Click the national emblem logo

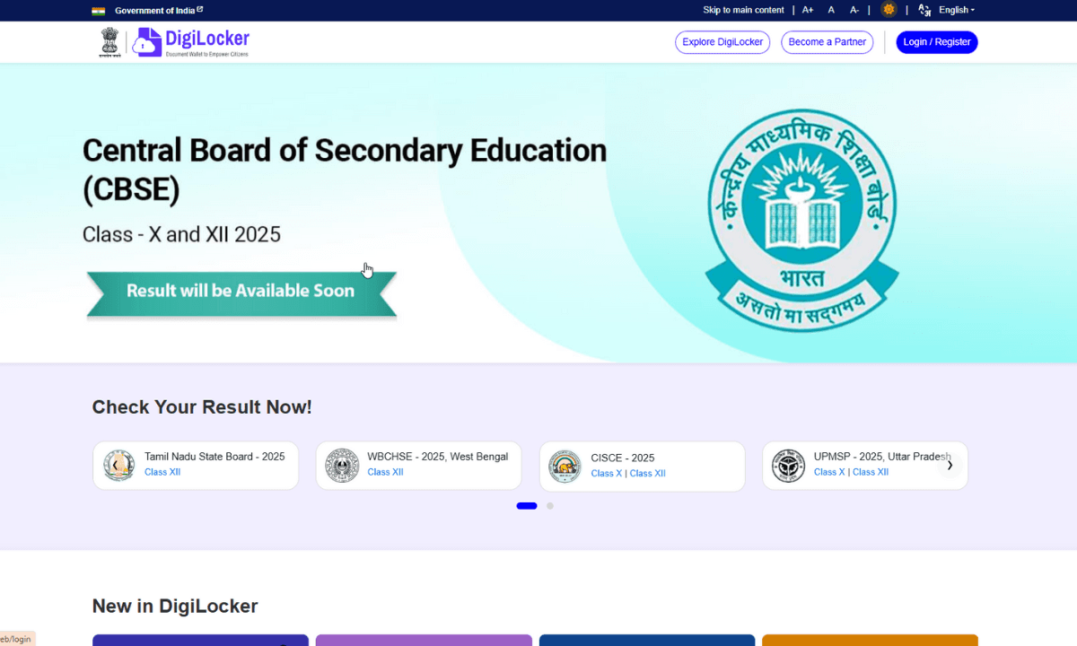click(x=109, y=42)
